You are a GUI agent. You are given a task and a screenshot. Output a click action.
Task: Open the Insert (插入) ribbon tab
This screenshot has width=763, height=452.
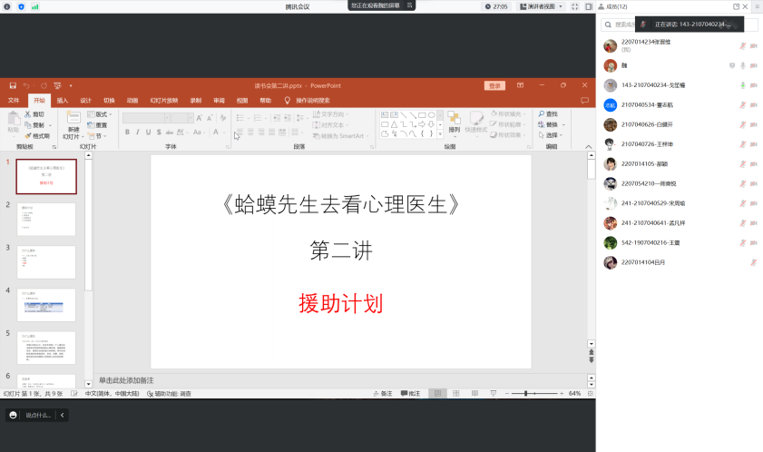63,101
